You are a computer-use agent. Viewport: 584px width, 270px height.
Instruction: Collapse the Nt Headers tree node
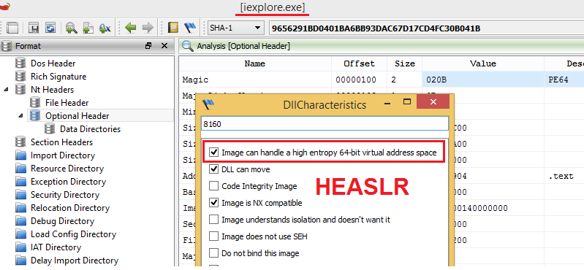[x=6, y=90]
